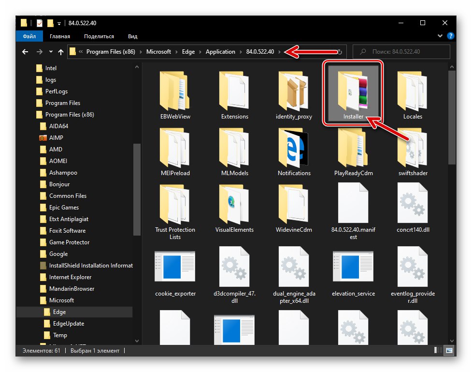Select the d3dcompiler_47.dll file

(x=234, y=276)
